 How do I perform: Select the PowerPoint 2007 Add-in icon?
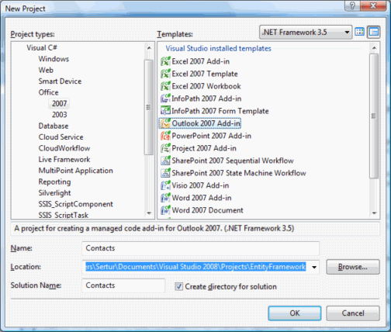click(165, 136)
